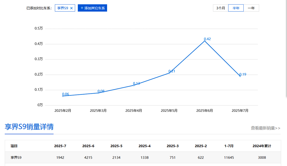The height and width of the screenshot is (166, 287).
Task: Click the 2025-7 column header
Action: (x=60, y=146)
